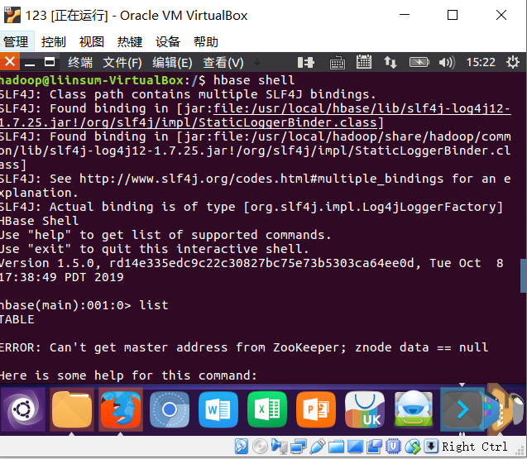527x459 pixels.
Task: Open the calendar indicator in panel
Action: [x=364, y=62]
